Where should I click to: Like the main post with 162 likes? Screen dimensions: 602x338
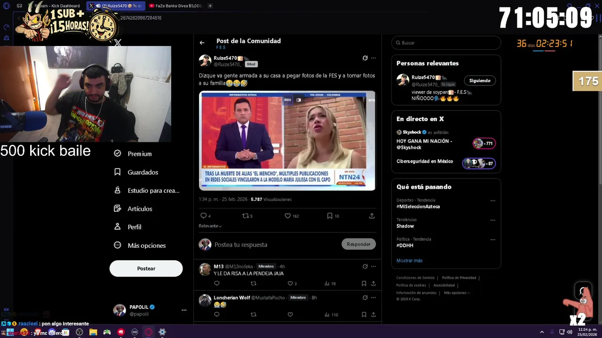click(x=292, y=216)
